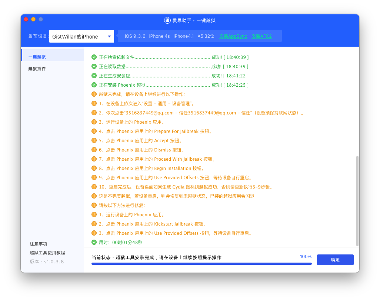
Task: Click warning icon beside Begin Installation step
Action: pos(94,168)
